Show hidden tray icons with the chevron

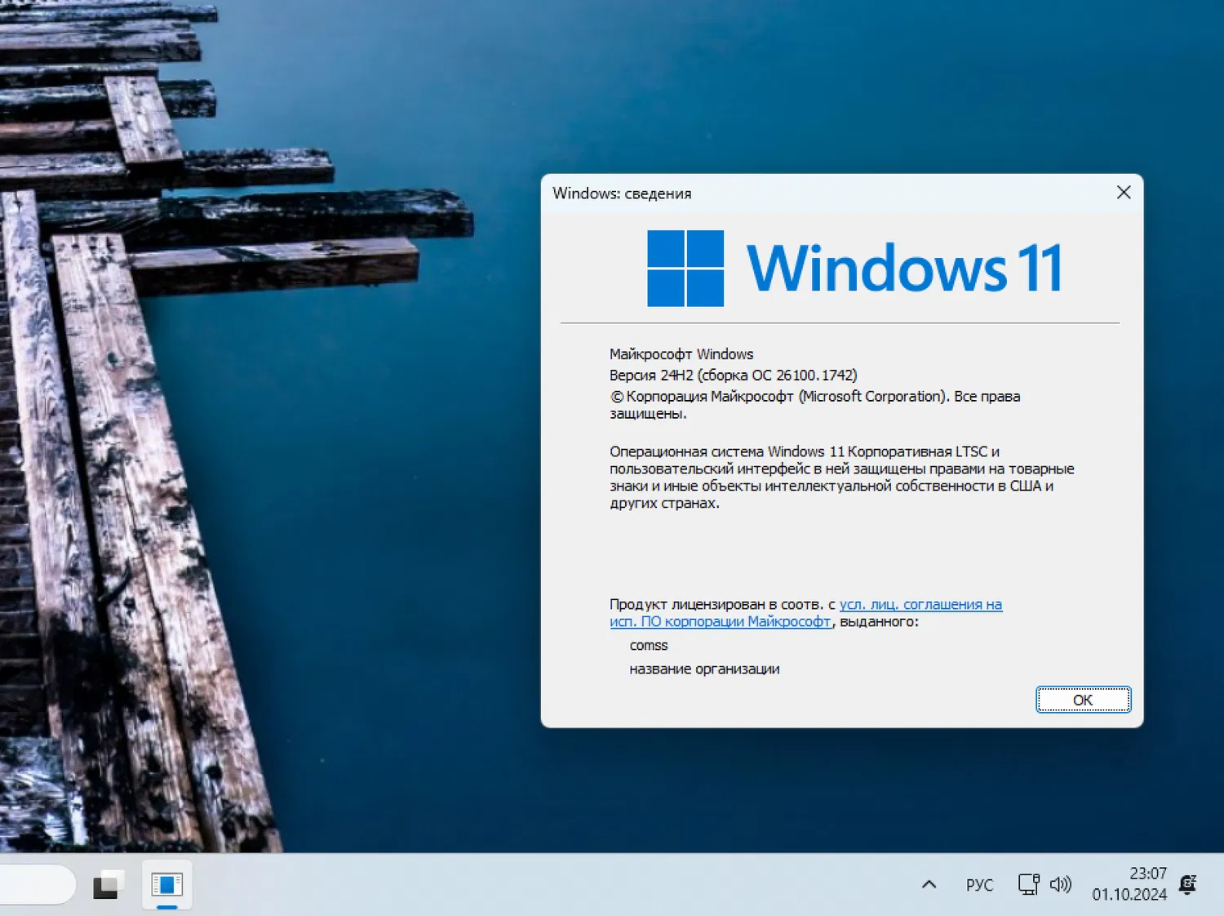929,884
